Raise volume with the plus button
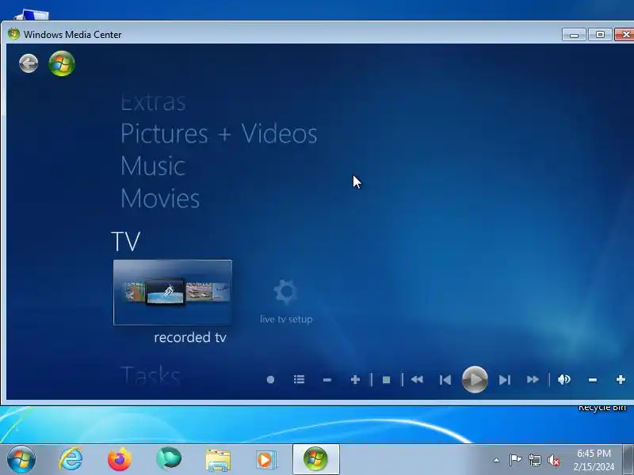Screen dimensions: 634x475 click(621, 380)
